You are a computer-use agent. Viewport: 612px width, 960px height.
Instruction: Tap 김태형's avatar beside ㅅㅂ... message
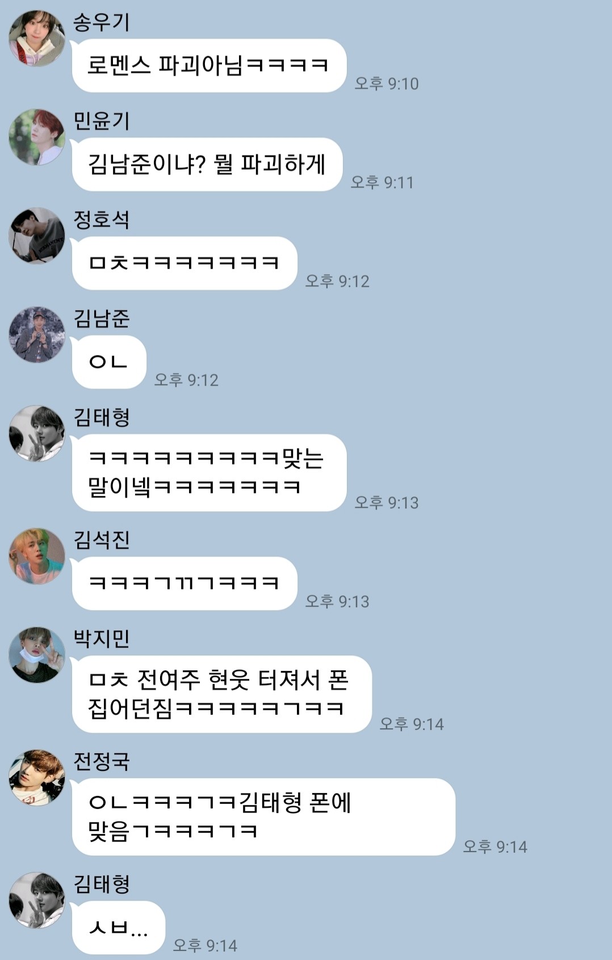point(36,900)
